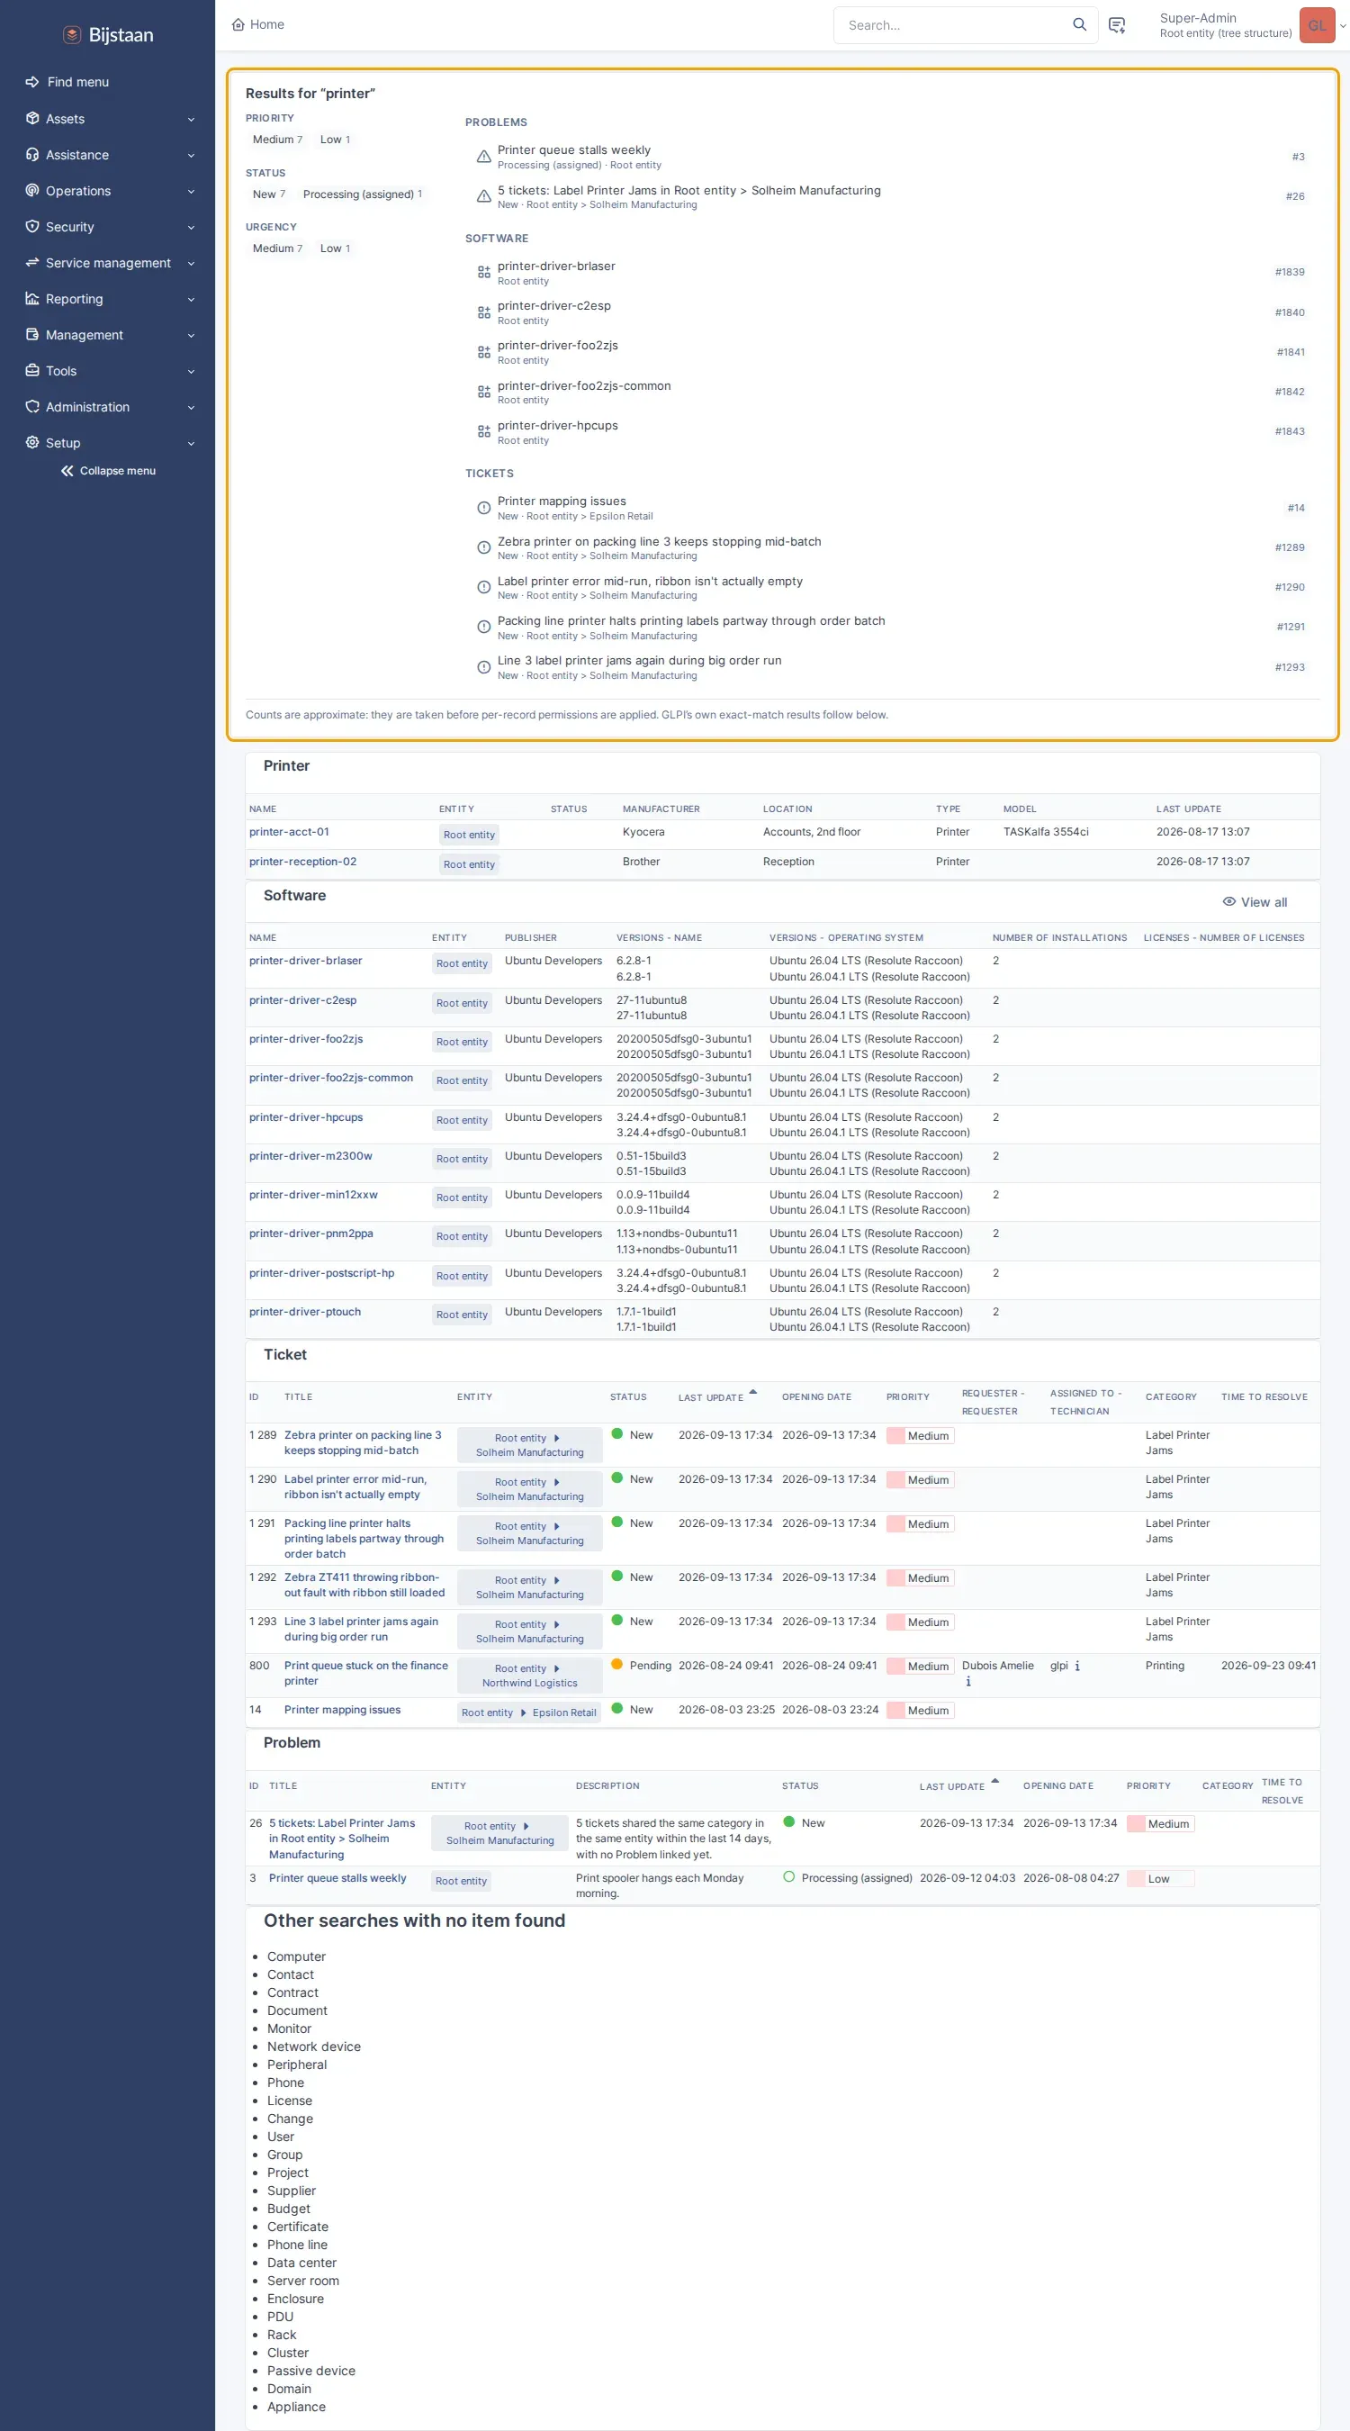Screen dimensions: 1350x2431
Task: Expand the Reporting menu chevron
Action: click(x=191, y=299)
